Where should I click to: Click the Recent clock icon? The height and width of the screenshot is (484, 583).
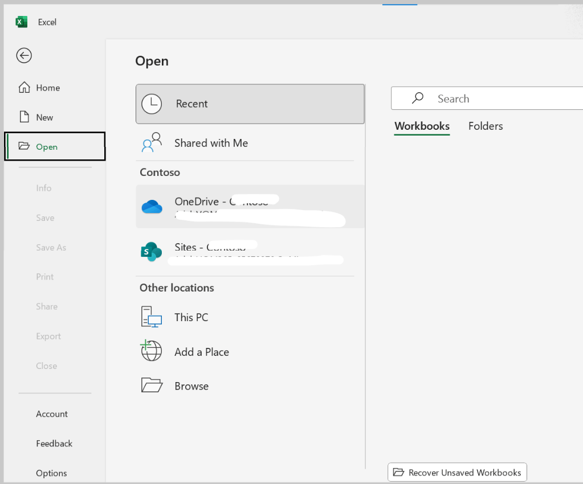[x=152, y=104]
